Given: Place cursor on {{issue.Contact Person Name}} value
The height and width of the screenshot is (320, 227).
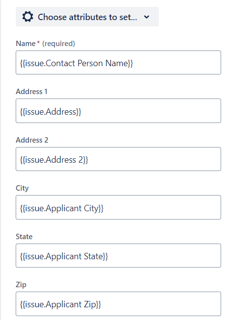Looking at the screenshot, I should tap(76, 63).
